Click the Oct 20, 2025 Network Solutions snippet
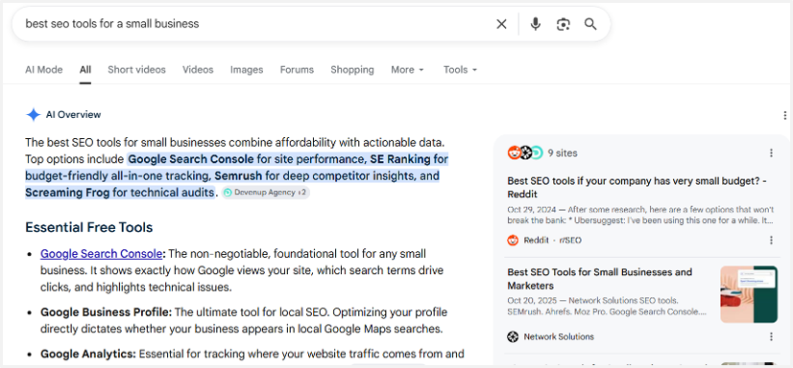The height and width of the screenshot is (368, 793). [x=607, y=307]
